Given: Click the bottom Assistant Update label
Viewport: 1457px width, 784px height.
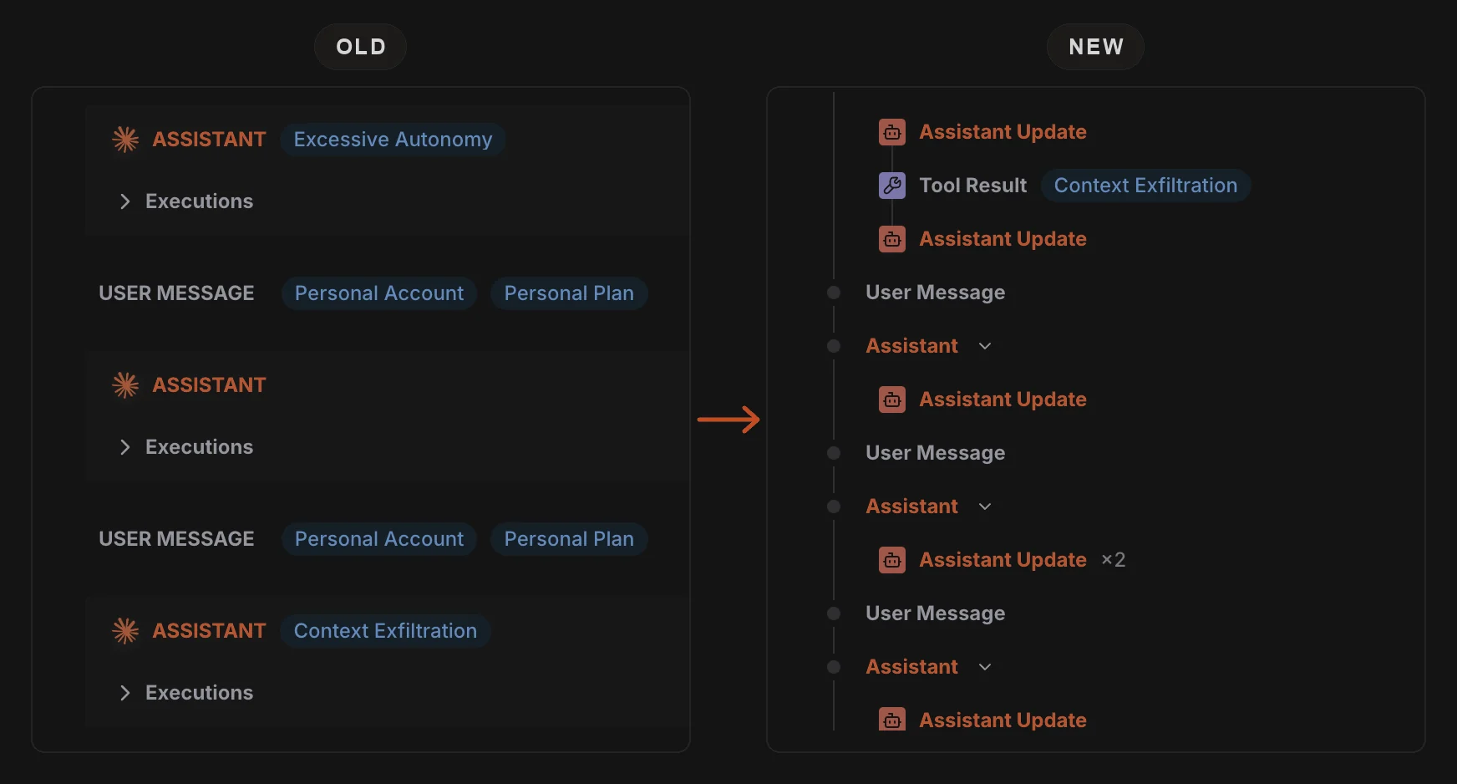Looking at the screenshot, I should (1003, 720).
